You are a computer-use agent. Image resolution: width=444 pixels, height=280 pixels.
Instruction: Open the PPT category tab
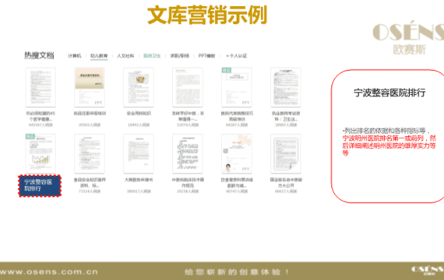(x=206, y=56)
